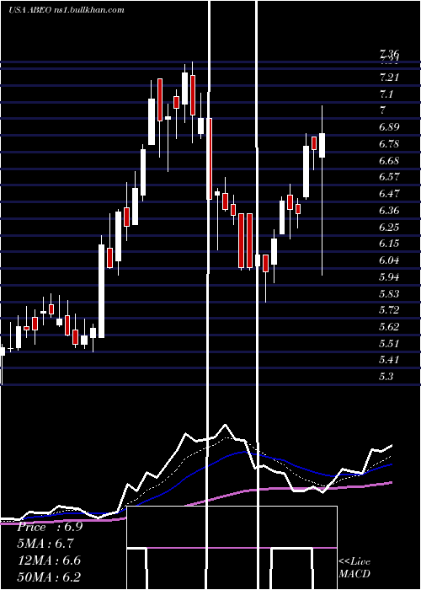421x590 pixels.
Task: Click the 5MA : 6.7 readout
Action: tap(45, 544)
